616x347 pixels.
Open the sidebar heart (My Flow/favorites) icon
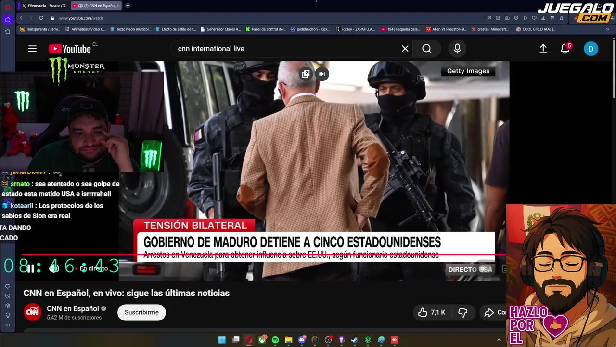[x=8, y=286]
